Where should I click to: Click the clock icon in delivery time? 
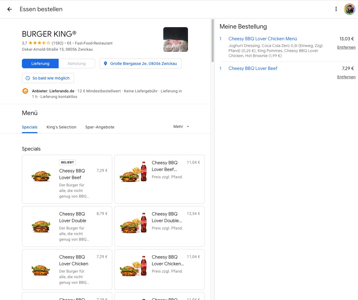pos(28,78)
